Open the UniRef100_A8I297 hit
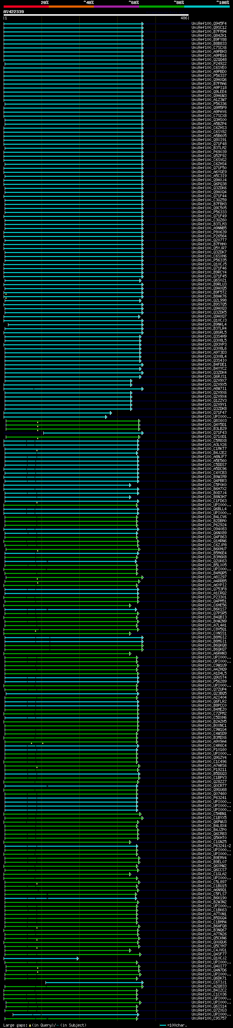This screenshot has width=233, height=1028. (x=209, y=577)
